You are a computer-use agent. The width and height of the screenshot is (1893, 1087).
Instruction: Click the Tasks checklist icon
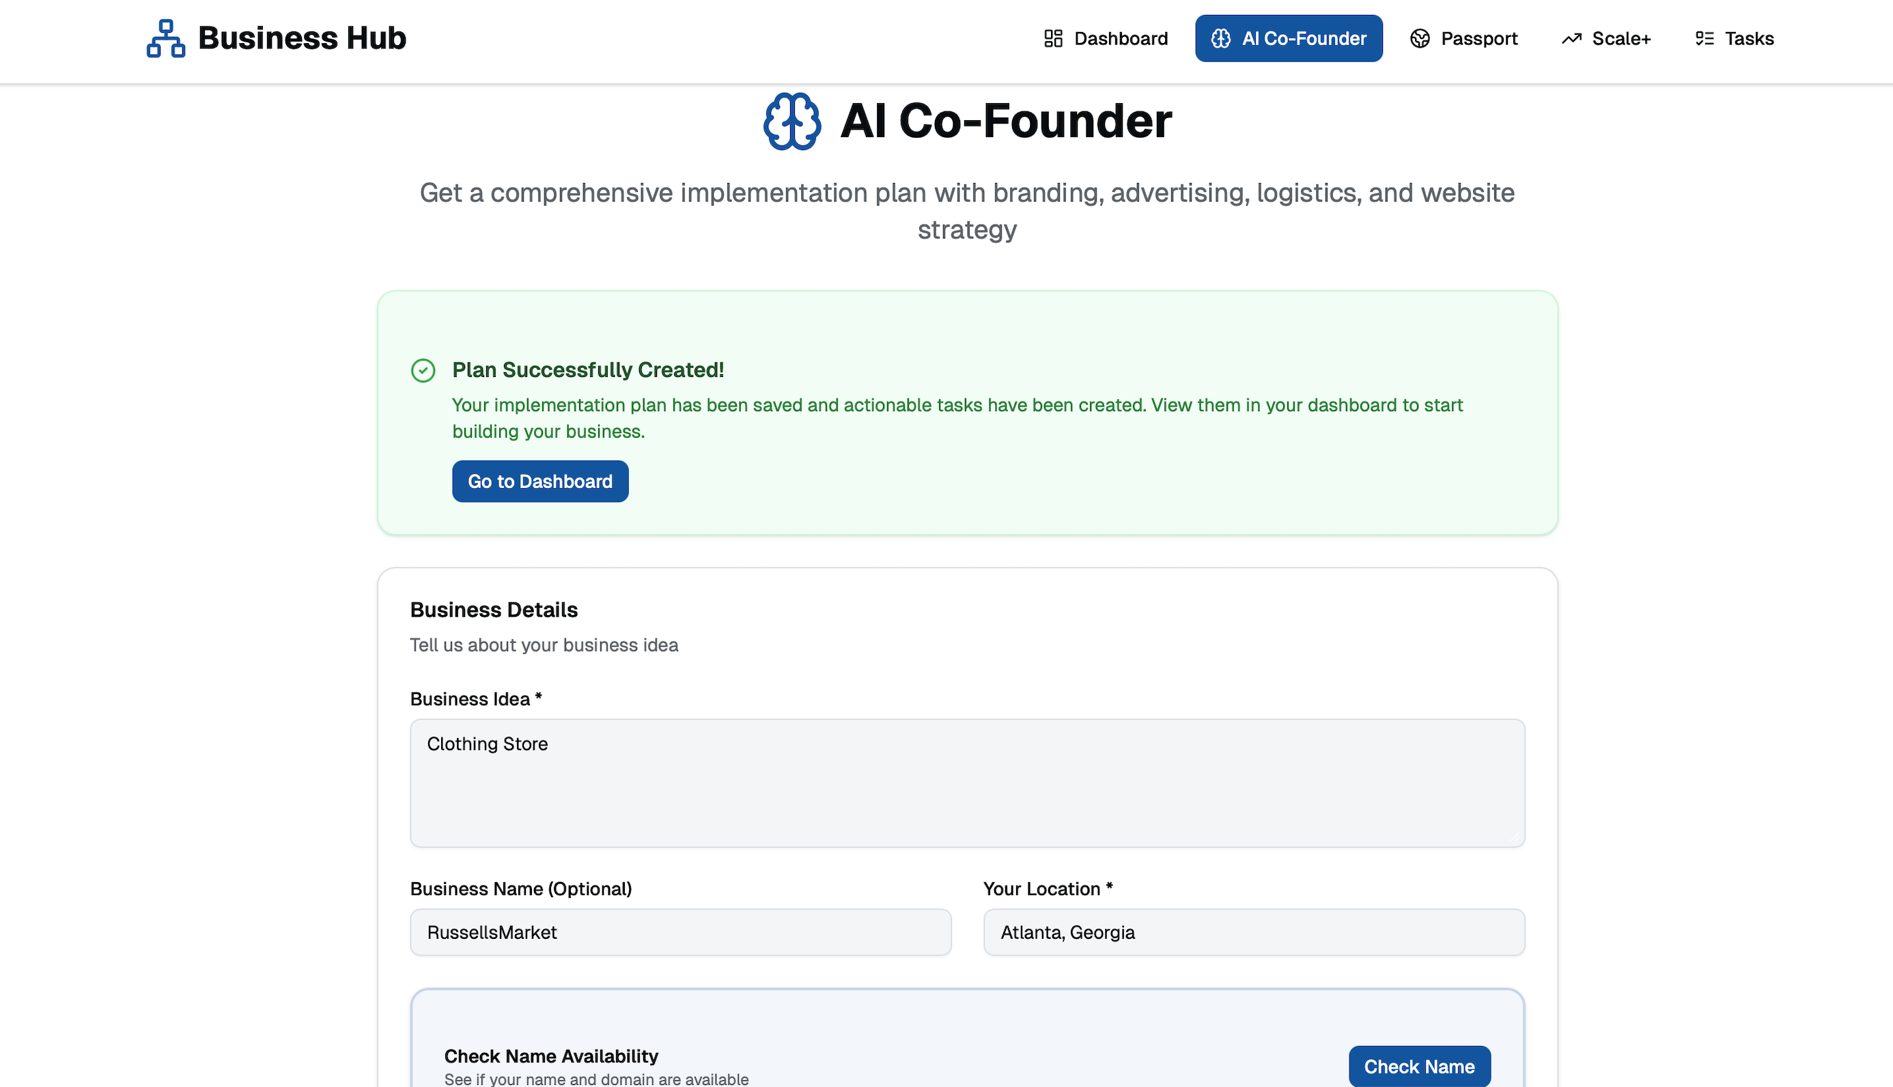[1704, 38]
